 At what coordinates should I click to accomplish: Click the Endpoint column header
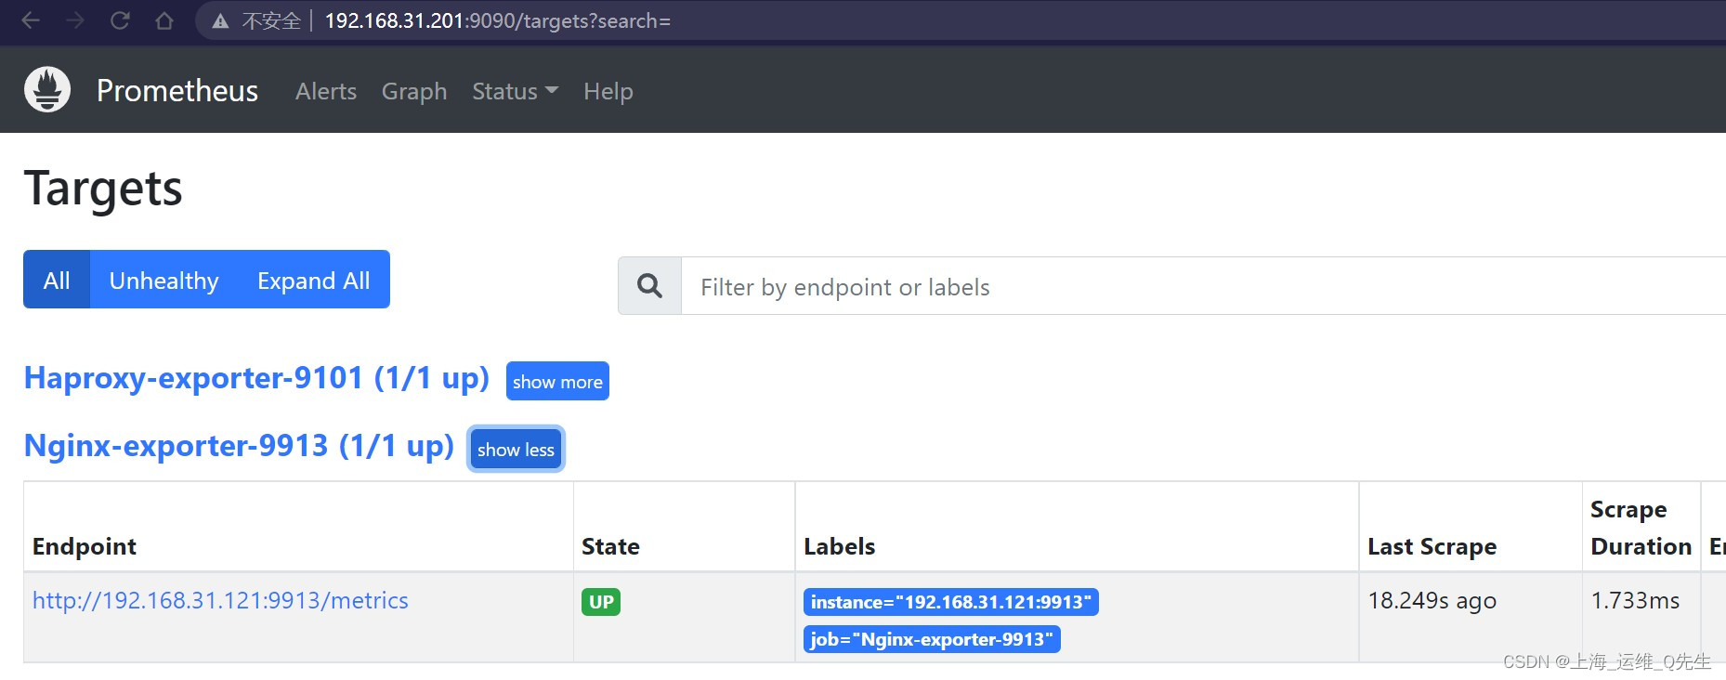(85, 546)
